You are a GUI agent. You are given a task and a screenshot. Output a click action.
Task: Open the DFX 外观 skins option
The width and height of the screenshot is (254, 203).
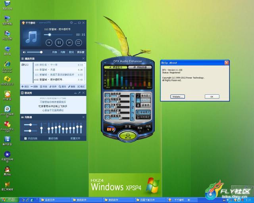click(148, 126)
